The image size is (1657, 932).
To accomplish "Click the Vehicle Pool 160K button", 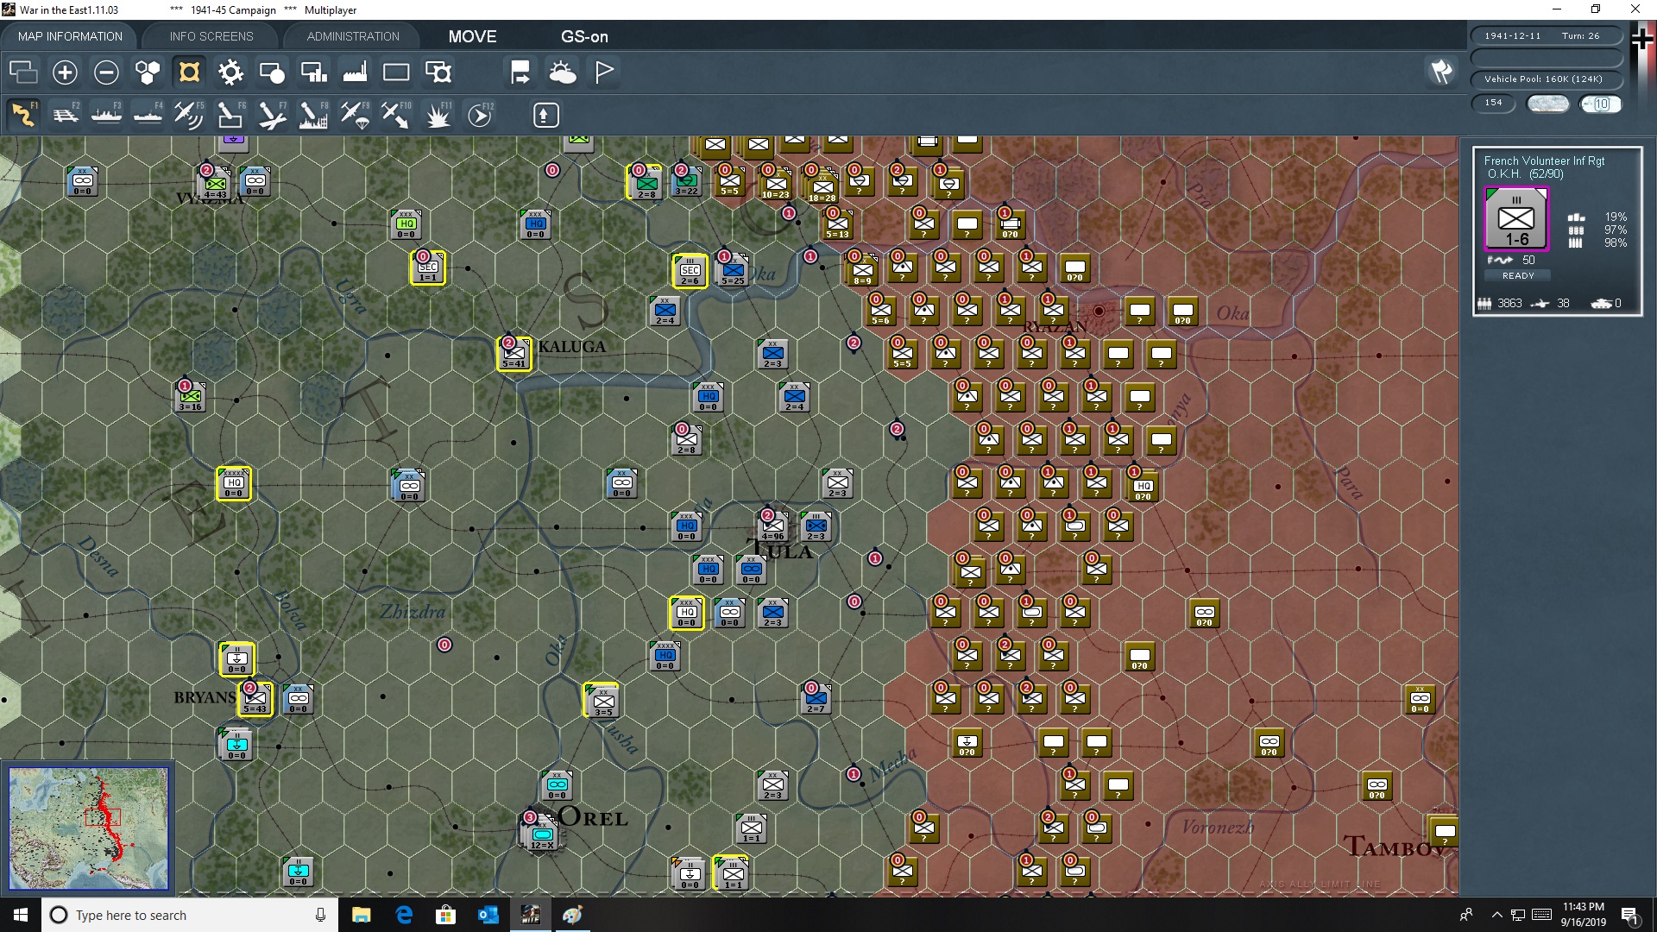I will click(x=1545, y=79).
